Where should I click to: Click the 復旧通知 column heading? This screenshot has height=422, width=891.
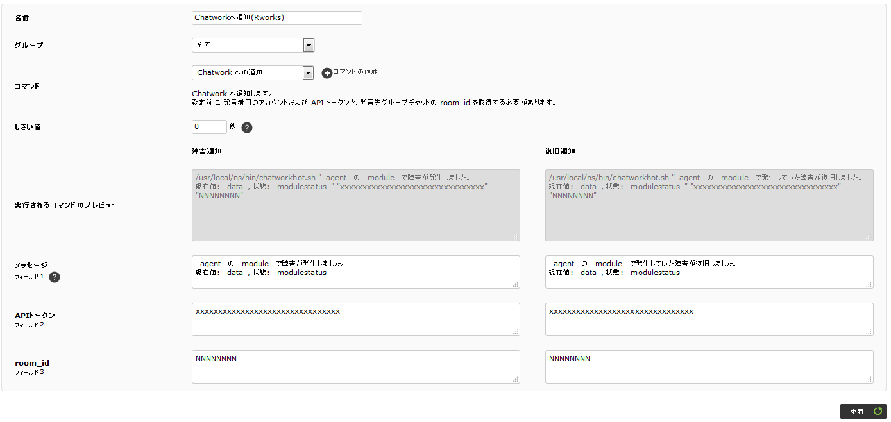pyautogui.click(x=560, y=151)
